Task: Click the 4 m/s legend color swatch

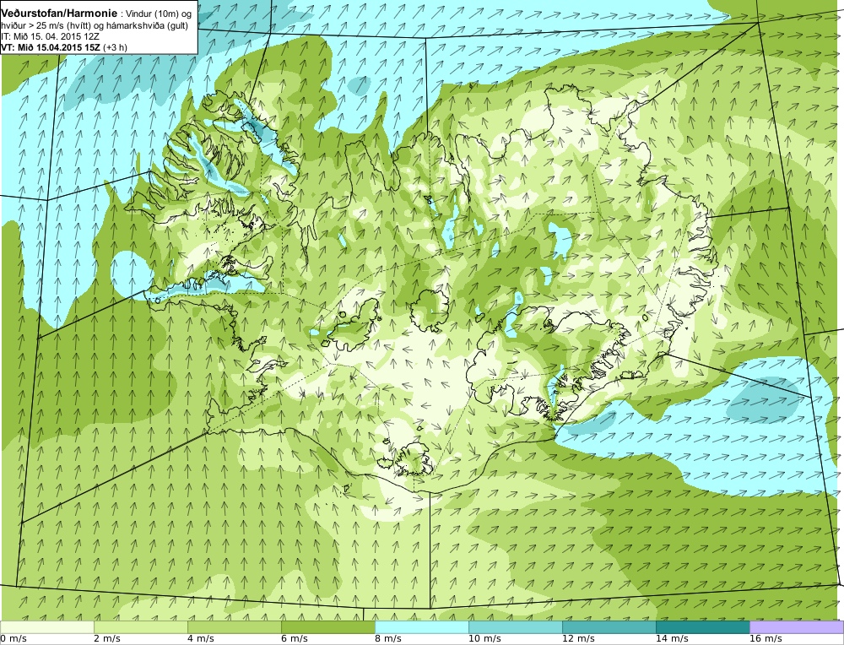Action: pyautogui.click(x=235, y=626)
